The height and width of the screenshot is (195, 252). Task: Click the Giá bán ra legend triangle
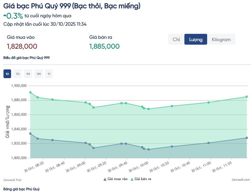pyautogui.click(x=132, y=179)
